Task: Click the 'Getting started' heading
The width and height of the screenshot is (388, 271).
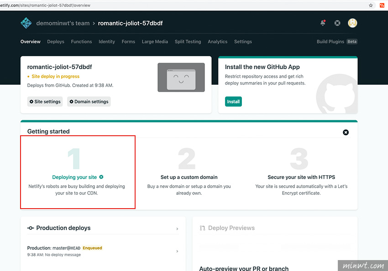Action: click(48, 131)
